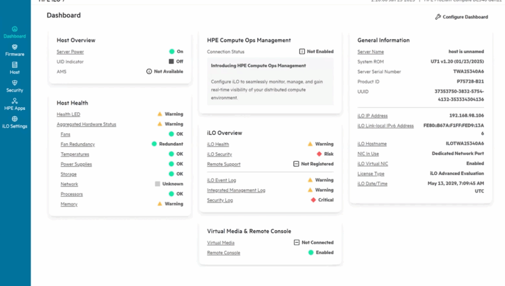Open the iLO Health link
505x286 pixels.
click(218, 144)
